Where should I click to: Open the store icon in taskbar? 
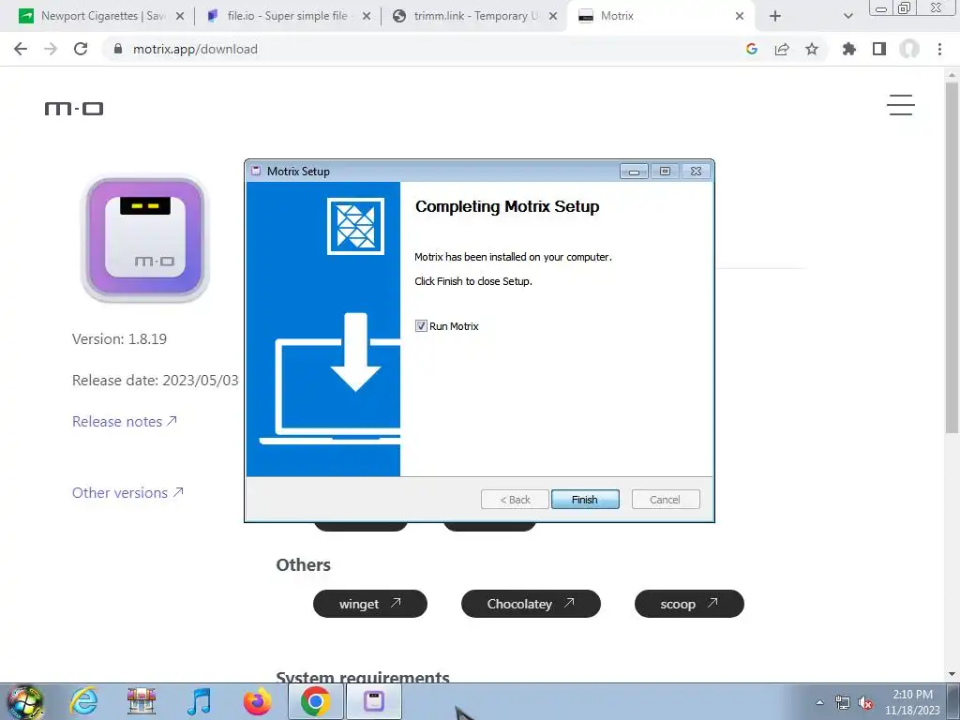pyautogui.click(x=142, y=701)
